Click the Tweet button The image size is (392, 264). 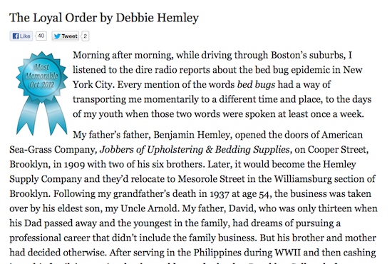[x=66, y=36]
